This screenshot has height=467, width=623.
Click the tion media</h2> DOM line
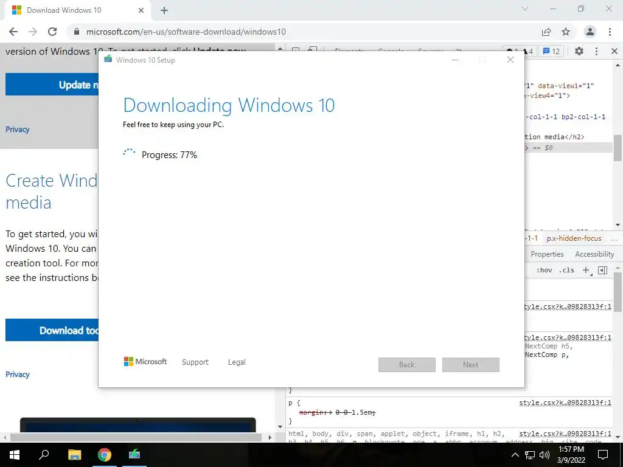coord(554,137)
